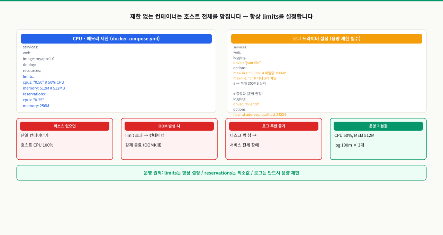
Task: Click the '강제 종료 (OOMKill)' text
Action: (143, 145)
